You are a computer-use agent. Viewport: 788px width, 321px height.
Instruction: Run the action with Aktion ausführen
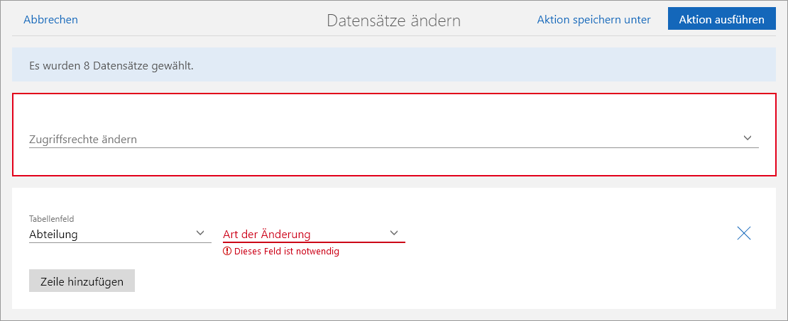click(721, 20)
